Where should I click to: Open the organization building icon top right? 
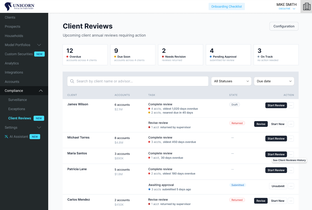[306, 6]
